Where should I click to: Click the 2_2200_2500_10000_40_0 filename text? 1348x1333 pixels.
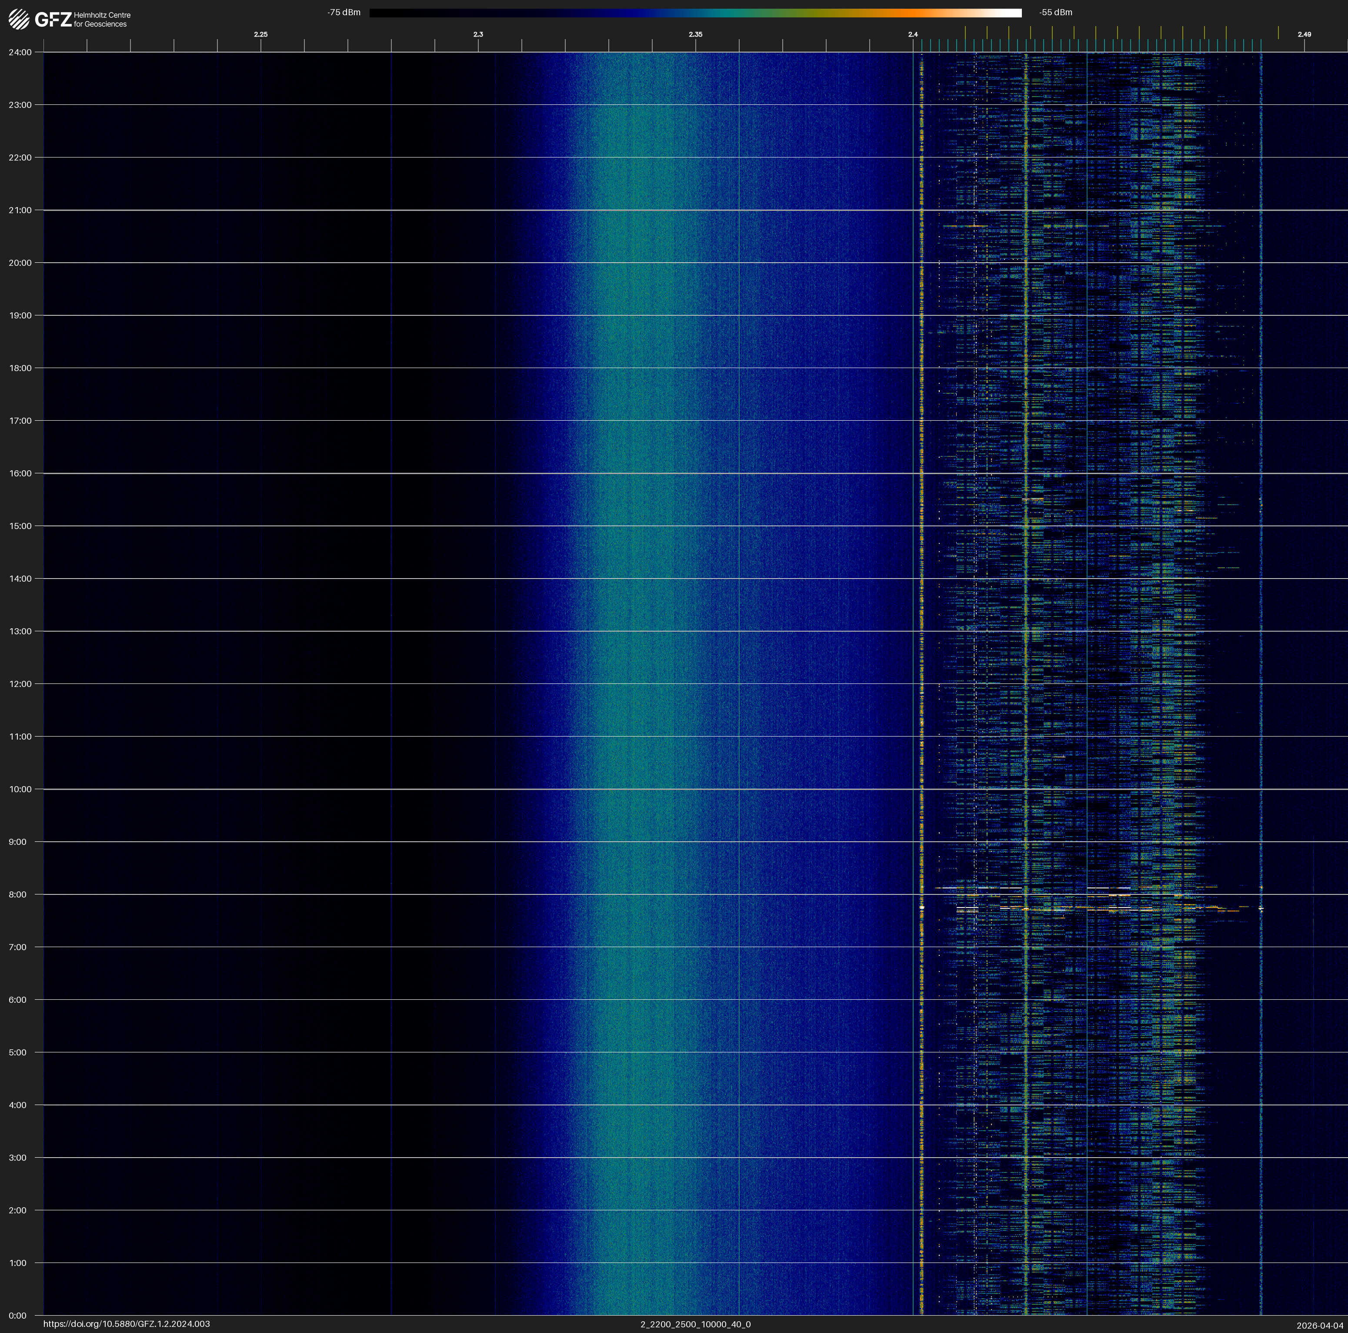tap(695, 1324)
